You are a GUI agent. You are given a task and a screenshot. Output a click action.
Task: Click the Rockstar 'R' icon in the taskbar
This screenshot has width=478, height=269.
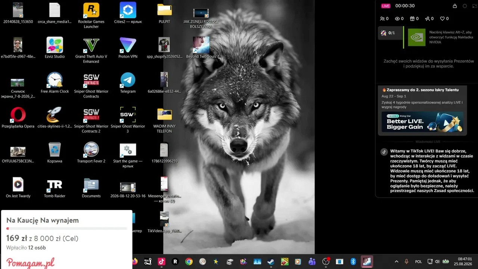[175, 262]
